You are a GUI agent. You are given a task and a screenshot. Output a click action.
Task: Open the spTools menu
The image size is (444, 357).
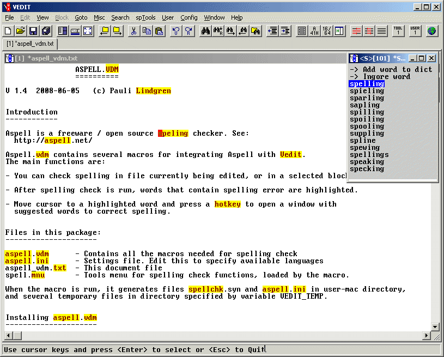145,17
